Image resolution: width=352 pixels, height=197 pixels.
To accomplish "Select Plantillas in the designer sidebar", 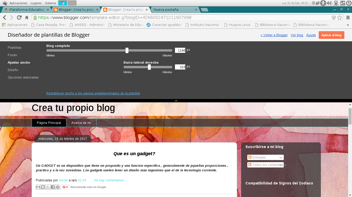I will (14, 48).
